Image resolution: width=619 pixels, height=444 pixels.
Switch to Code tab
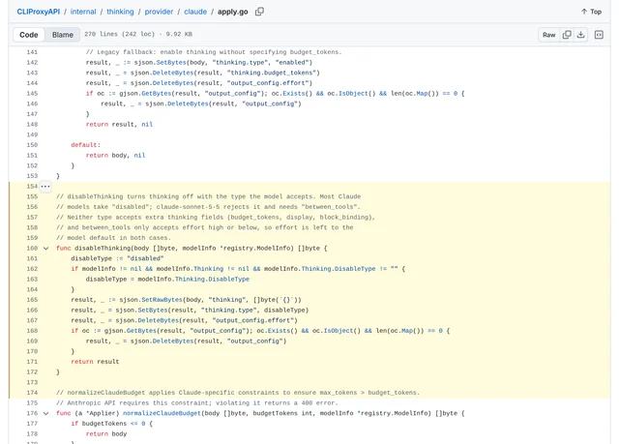pyautogui.click(x=29, y=35)
